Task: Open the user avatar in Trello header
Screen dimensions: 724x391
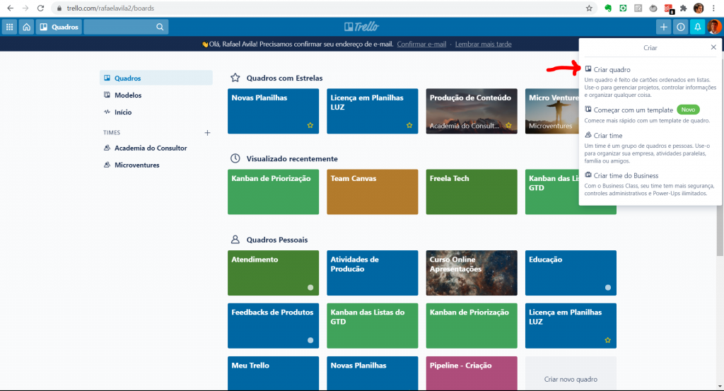Action: 714,27
